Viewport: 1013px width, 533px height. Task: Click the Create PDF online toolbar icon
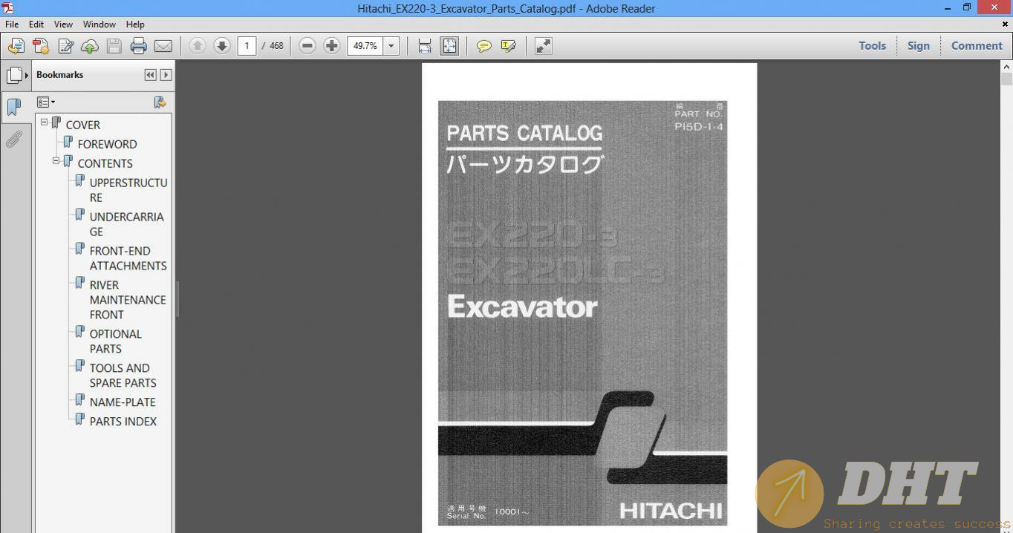[16, 46]
